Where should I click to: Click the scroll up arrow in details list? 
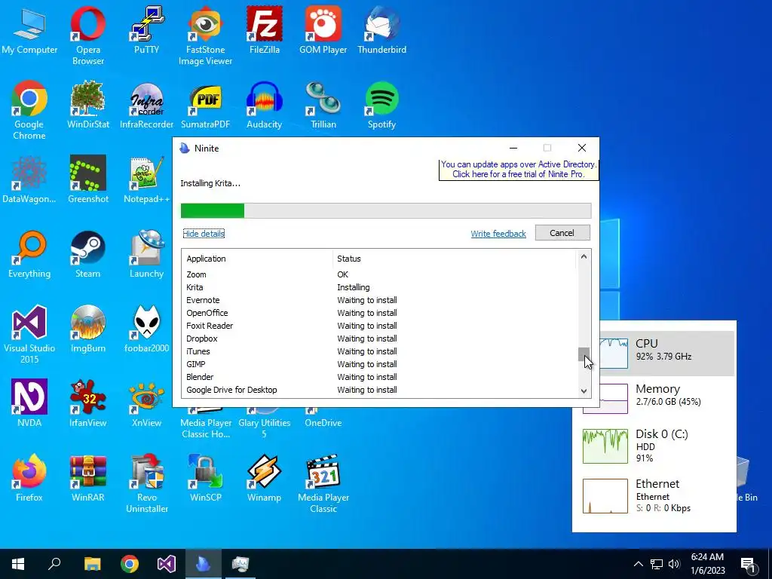pos(584,256)
